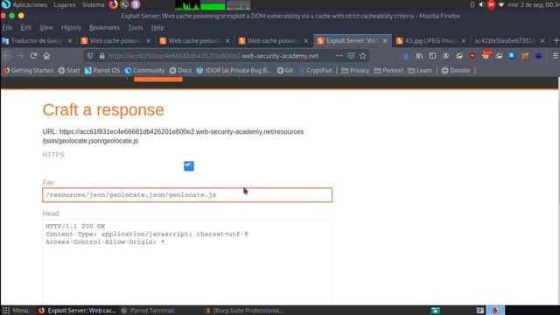This screenshot has width=560, height=315.
Task: Open the Firefox hamburger menu
Action: pos(555,56)
